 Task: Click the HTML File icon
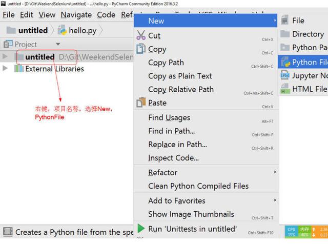(x=285, y=89)
